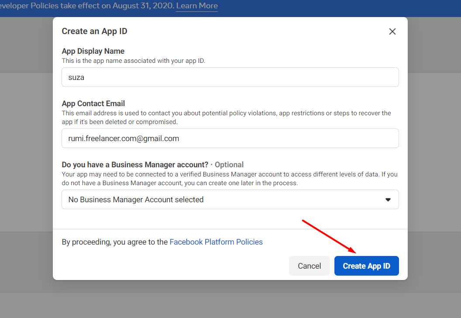This screenshot has width=461, height=318.
Task: Click 'Do you have a Business Manager account?' heading
Action: click(x=135, y=165)
